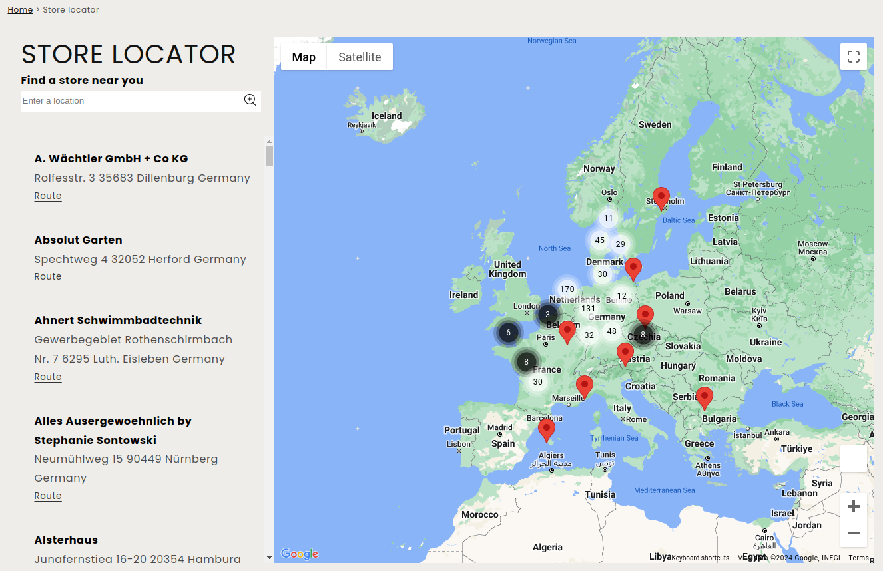Viewport: 883px width, 571px height.
Task: Click the store list scrollbar thumb
Action: (269, 156)
